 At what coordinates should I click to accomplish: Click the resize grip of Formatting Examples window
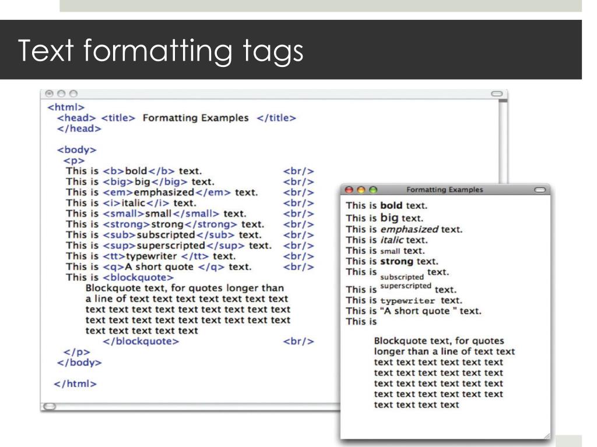click(547, 435)
